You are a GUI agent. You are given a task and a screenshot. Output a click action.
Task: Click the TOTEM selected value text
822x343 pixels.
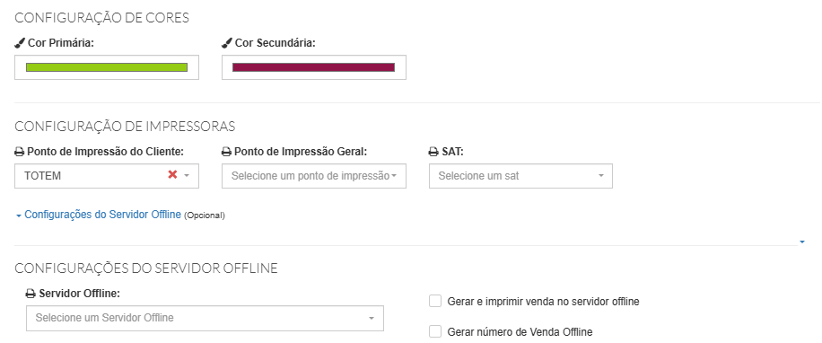(42, 176)
